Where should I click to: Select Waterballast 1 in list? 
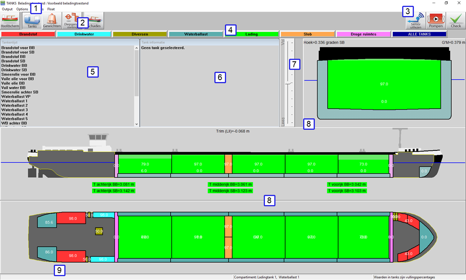[15, 101]
